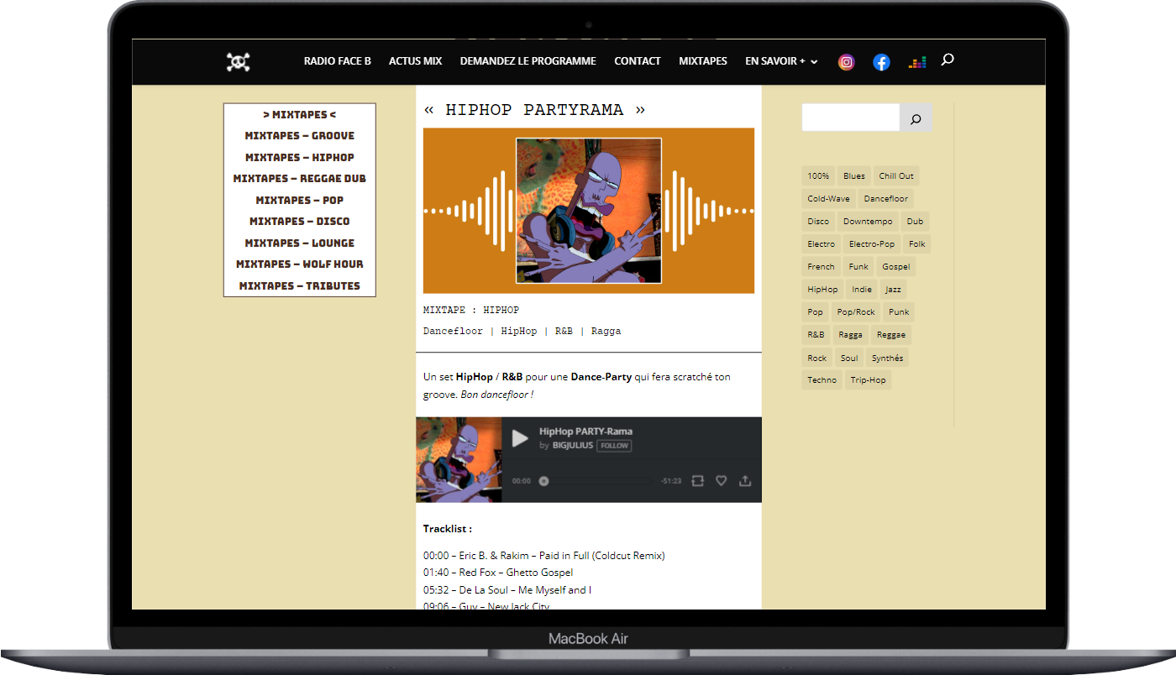Follow BIGJULIUS in the player
The width and height of the screenshot is (1176, 675).
pyautogui.click(x=614, y=446)
